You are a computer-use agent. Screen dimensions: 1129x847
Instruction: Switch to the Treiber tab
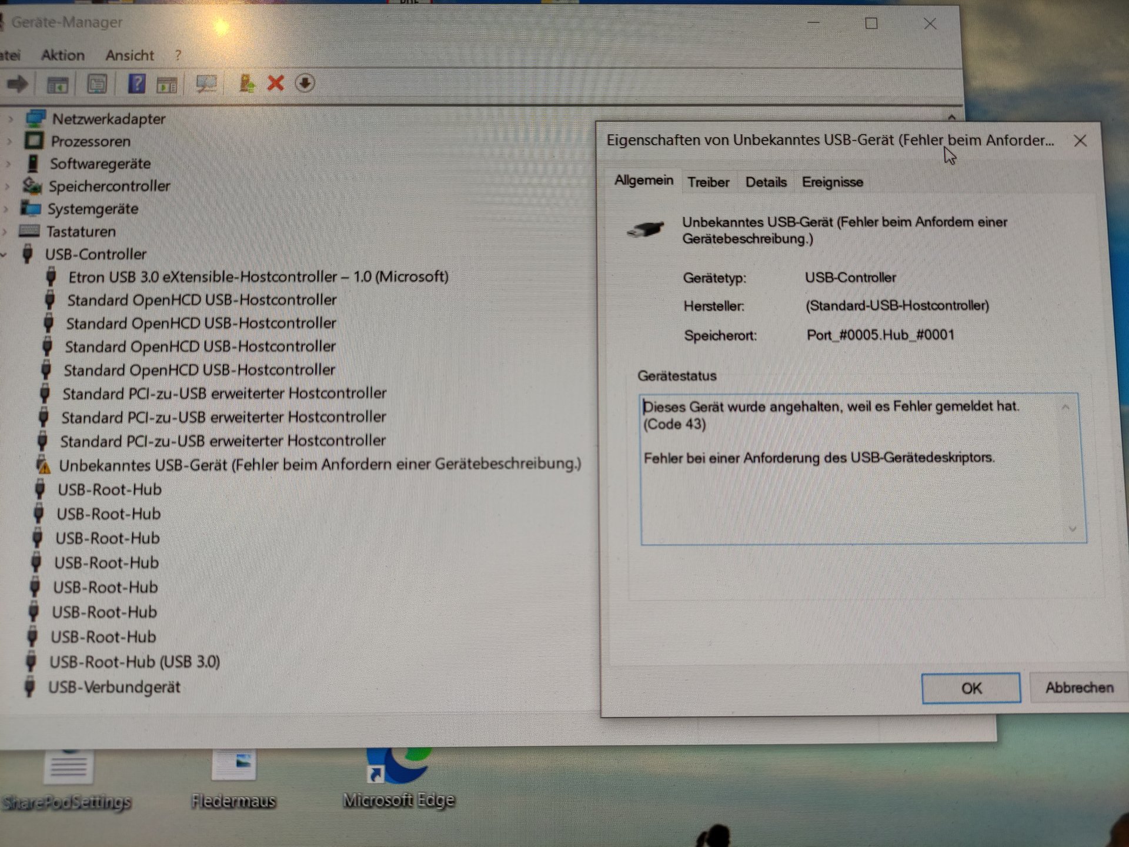point(709,182)
